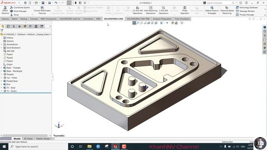
Task: Open the SOLIDWORKS CAM TBM tab
Action: coord(138,19)
